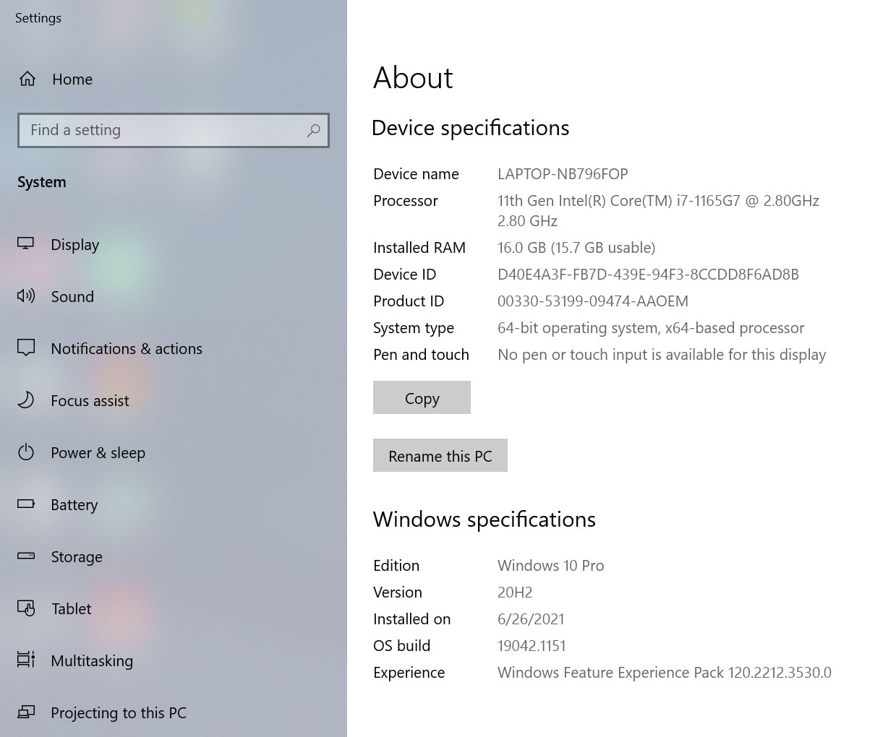The height and width of the screenshot is (737, 896).
Task: Click the Multitasking icon
Action: (26, 660)
